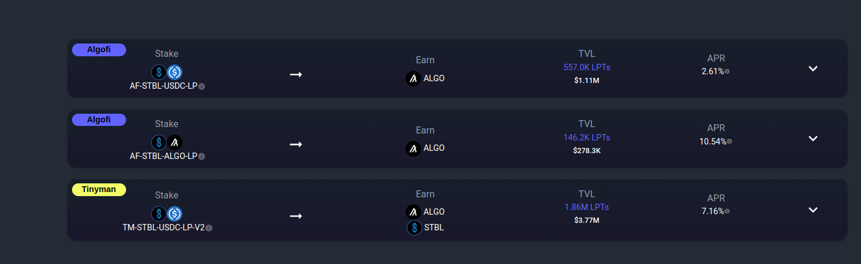Viewport: 861px width, 264px height.
Task: Click the 557.0K LPTs TVL link
Action: click(x=587, y=67)
